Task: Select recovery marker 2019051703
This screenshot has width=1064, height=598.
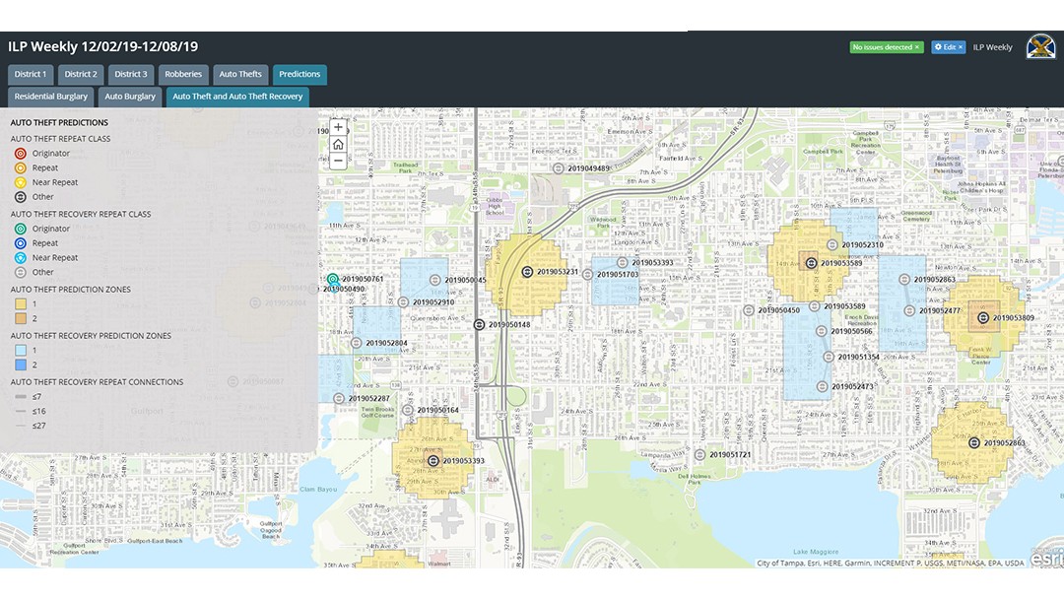Action: pyautogui.click(x=587, y=274)
